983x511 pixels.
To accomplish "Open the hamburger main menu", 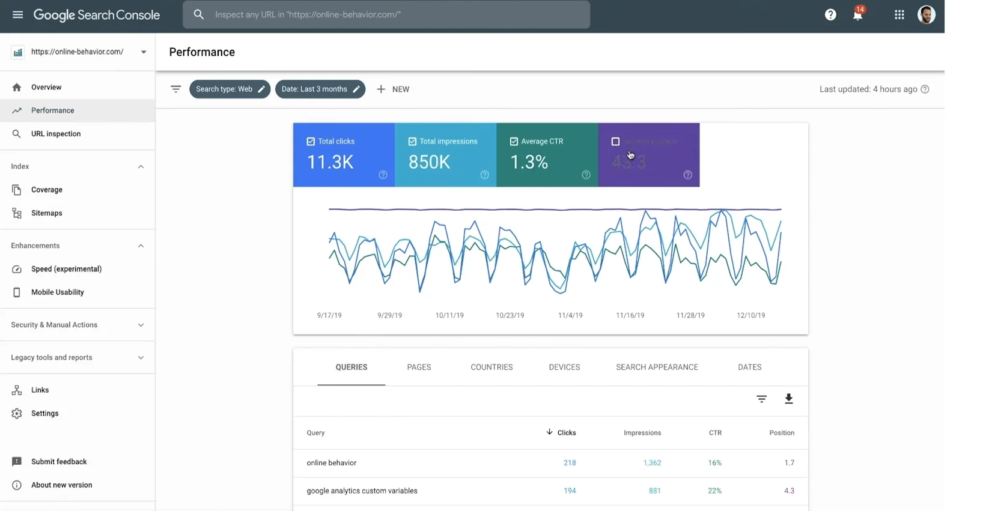I will (x=17, y=14).
